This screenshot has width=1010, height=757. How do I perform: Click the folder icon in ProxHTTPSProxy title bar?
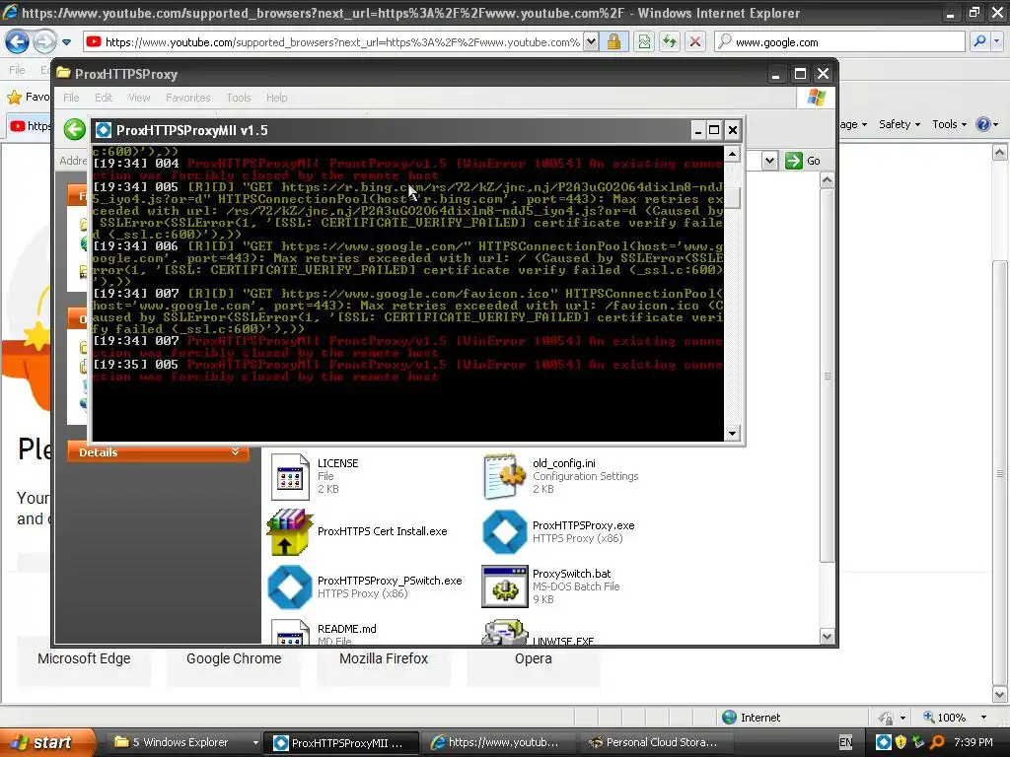tap(63, 73)
